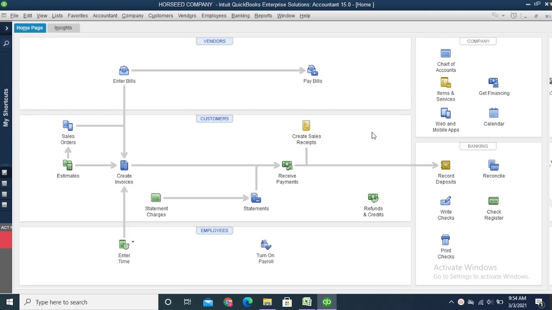Click the chat bubbles icon in menu bar

coord(495,15)
